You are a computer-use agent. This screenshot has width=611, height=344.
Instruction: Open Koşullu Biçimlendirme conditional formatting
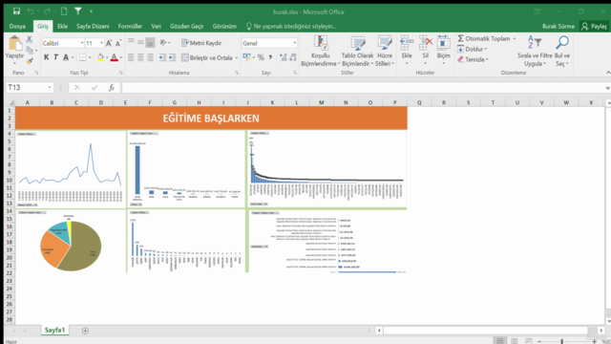(321, 51)
